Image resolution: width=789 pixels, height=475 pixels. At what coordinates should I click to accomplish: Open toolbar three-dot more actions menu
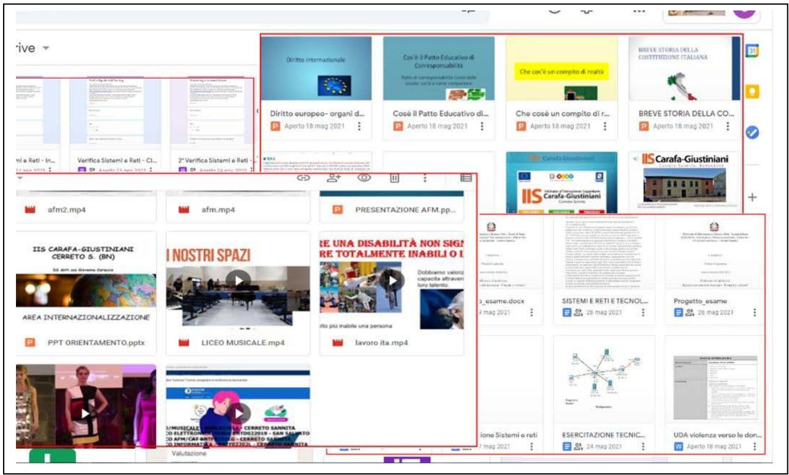coord(425,178)
